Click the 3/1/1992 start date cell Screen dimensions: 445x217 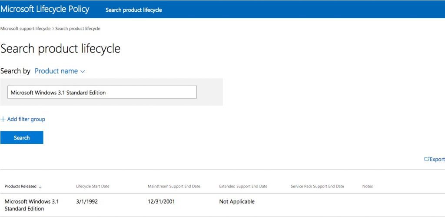[87, 202]
